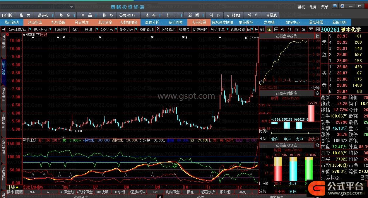Click the window layout box icon
Image resolution: width=368 pixels, height=198 pixels.
click(x=310, y=30)
